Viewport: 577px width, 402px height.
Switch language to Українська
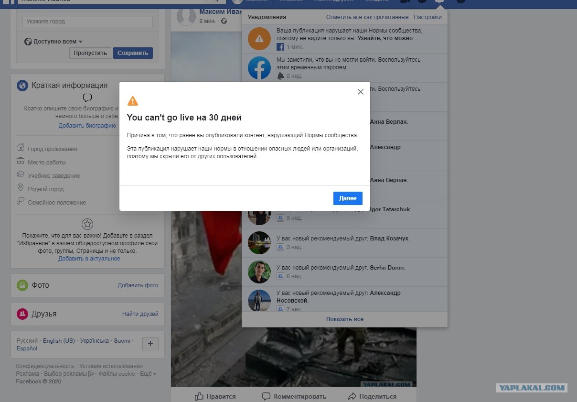click(x=95, y=341)
